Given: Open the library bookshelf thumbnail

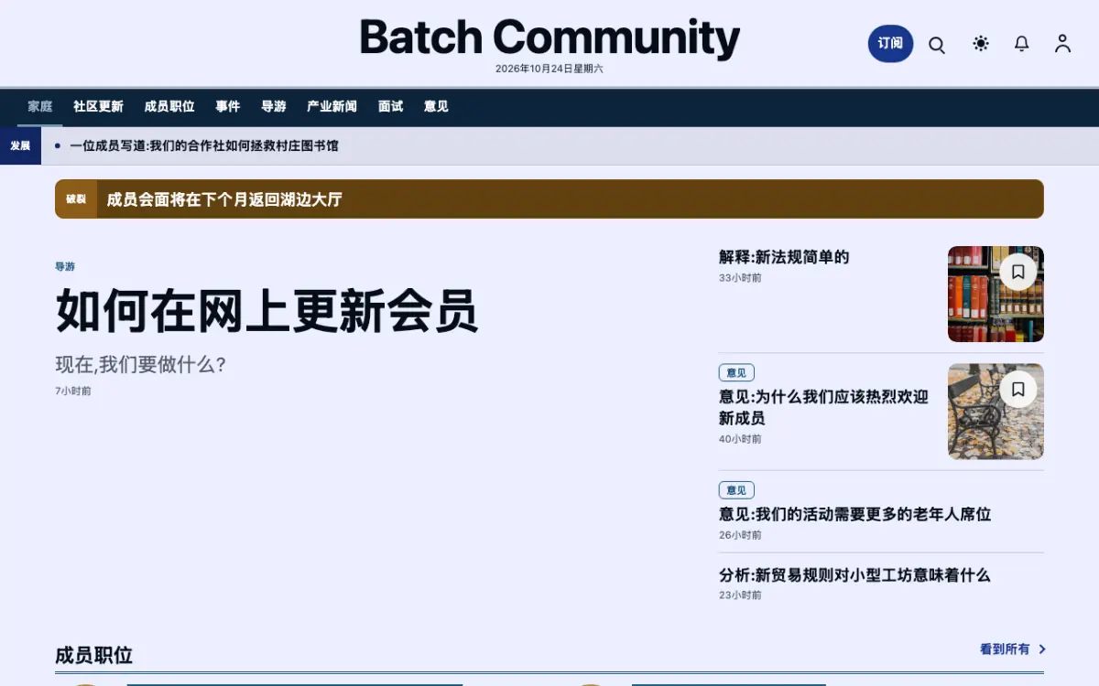Looking at the screenshot, I should tap(996, 294).
